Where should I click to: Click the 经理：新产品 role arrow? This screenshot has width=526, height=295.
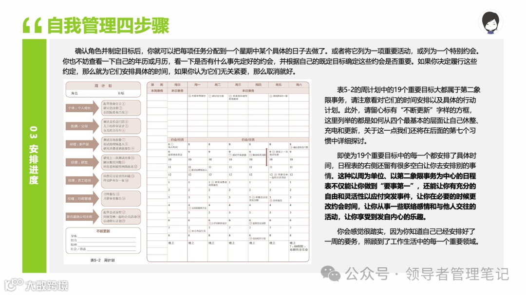(x=83, y=144)
